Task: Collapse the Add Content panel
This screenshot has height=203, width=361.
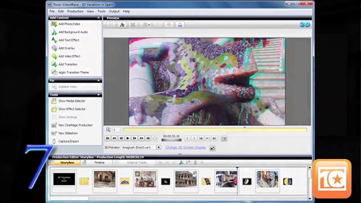Action: coord(99,17)
